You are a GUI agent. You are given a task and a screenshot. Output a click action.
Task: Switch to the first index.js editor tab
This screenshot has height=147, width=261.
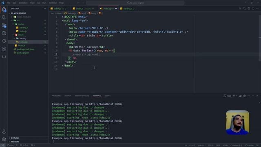coord(60,9)
